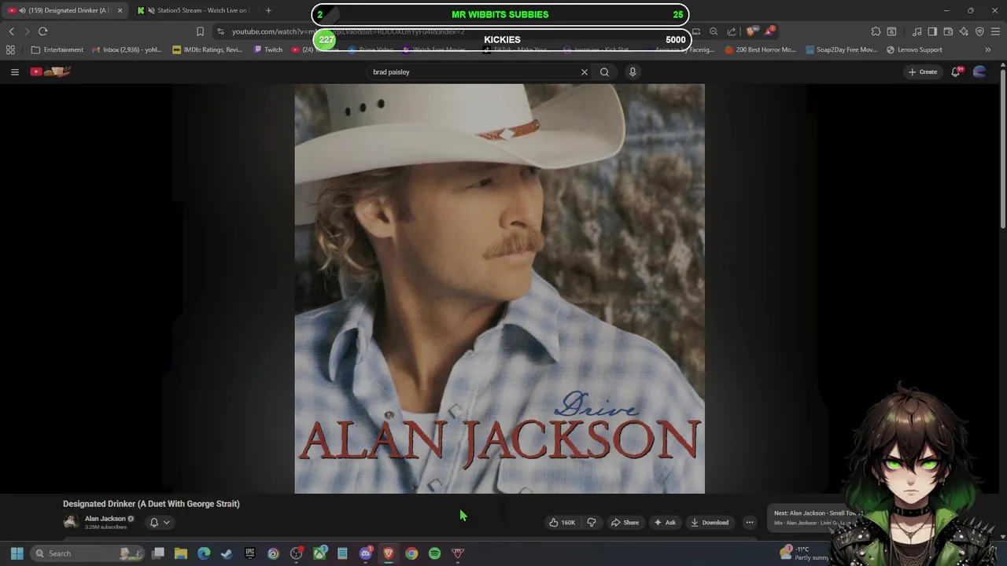The width and height of the screenshot is (1007, 566).
Task: Open Brave Wallet icon
Action: click(948, 31)
